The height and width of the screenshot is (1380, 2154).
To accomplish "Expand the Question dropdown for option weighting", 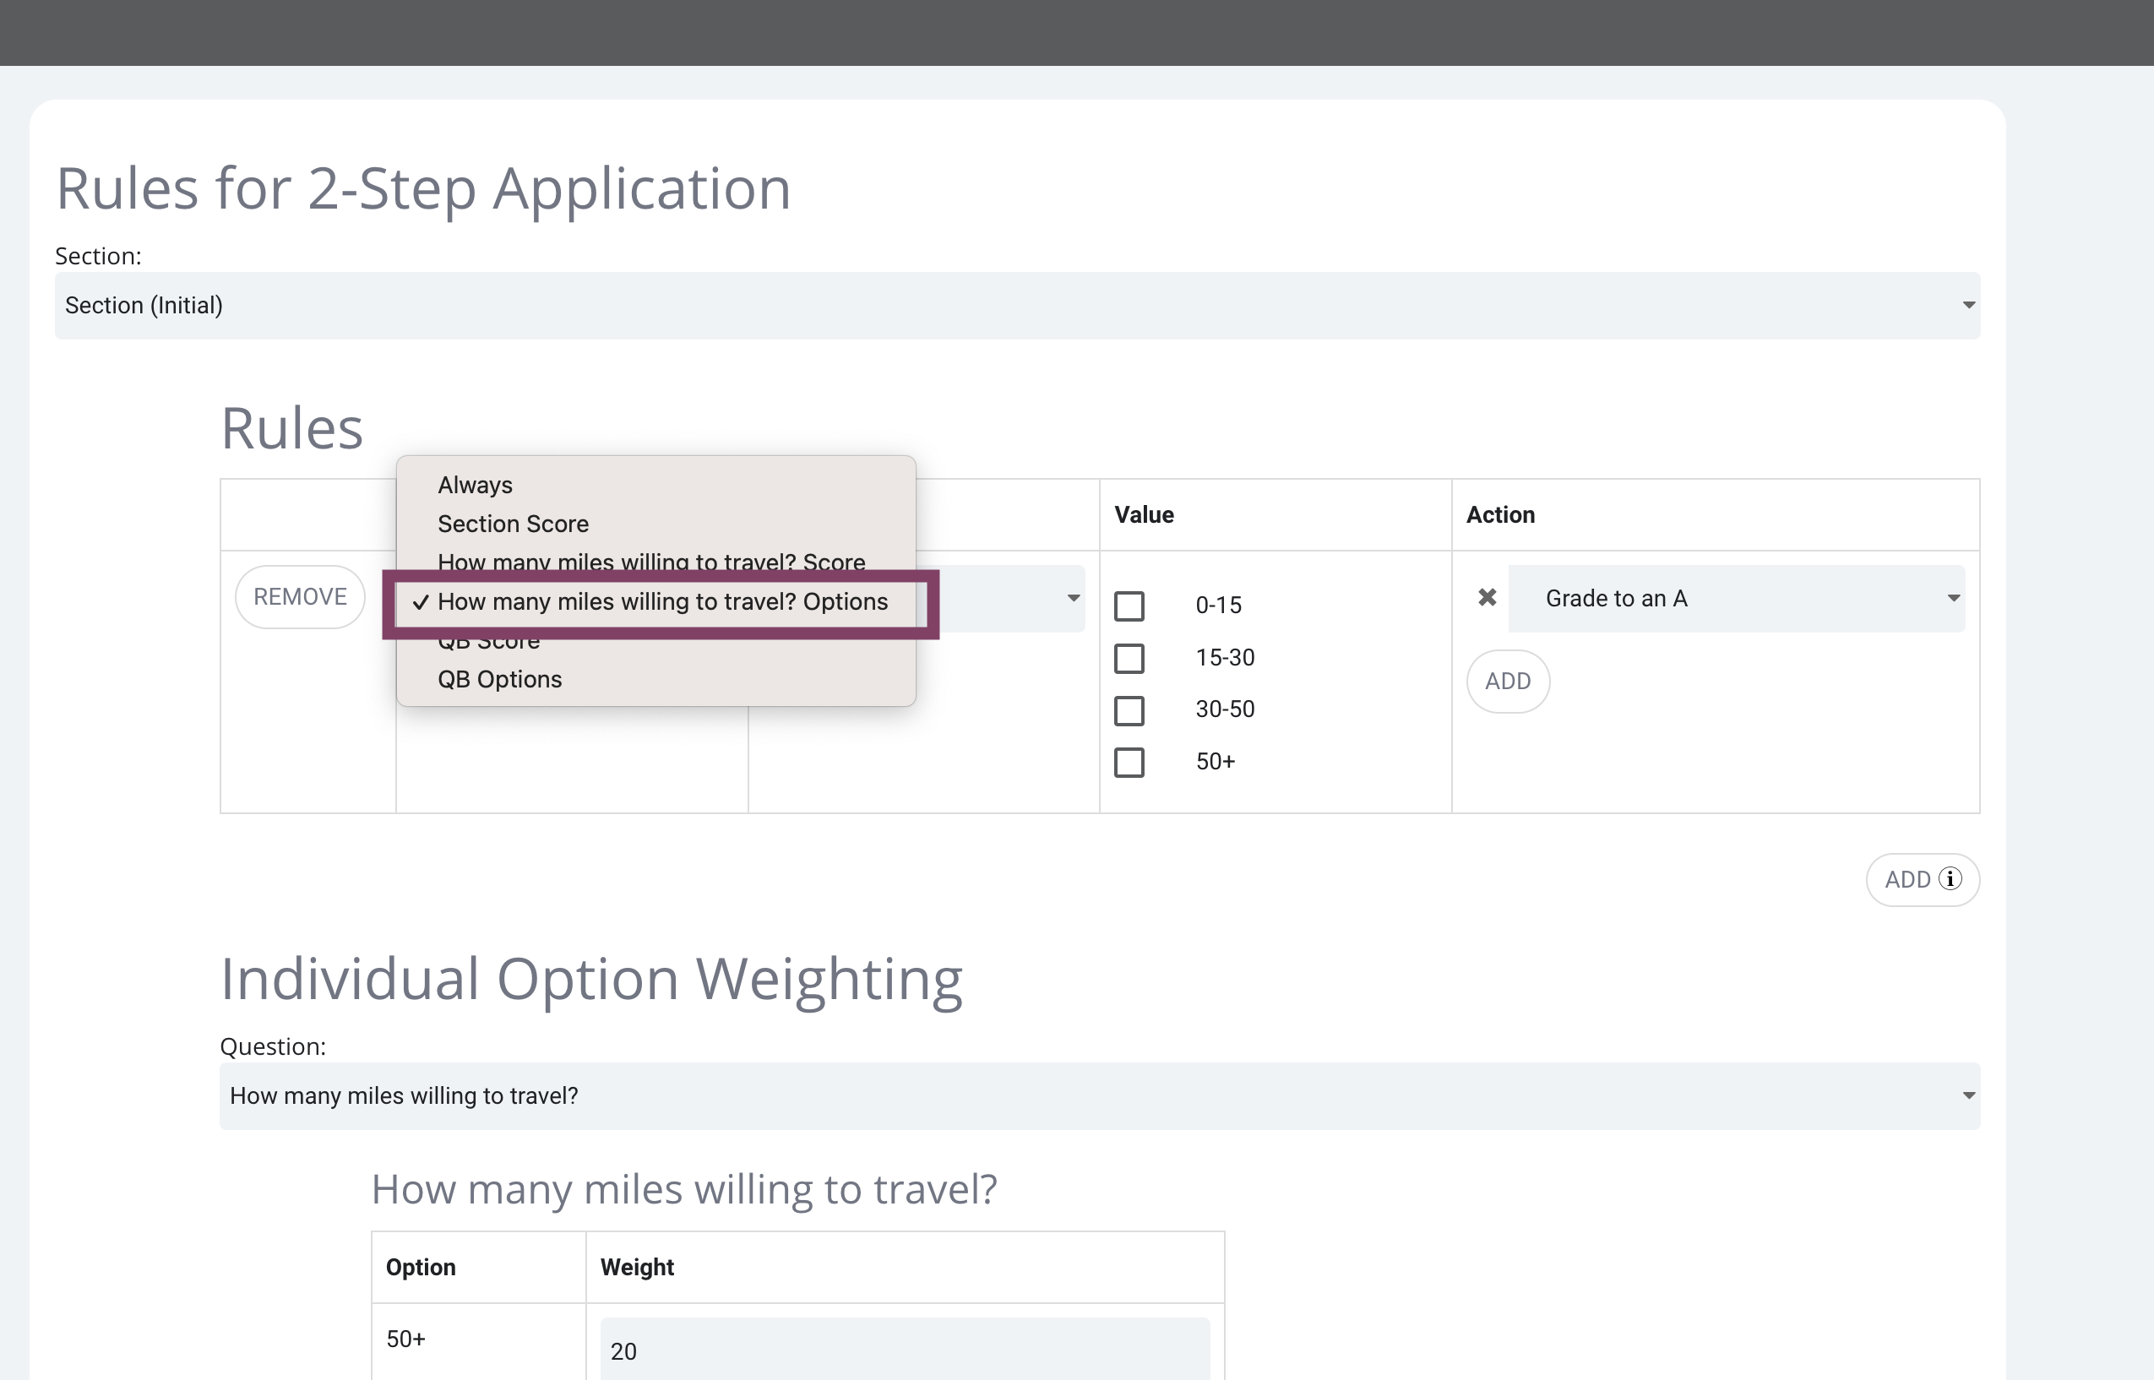I will (x=1100, y=1096).
